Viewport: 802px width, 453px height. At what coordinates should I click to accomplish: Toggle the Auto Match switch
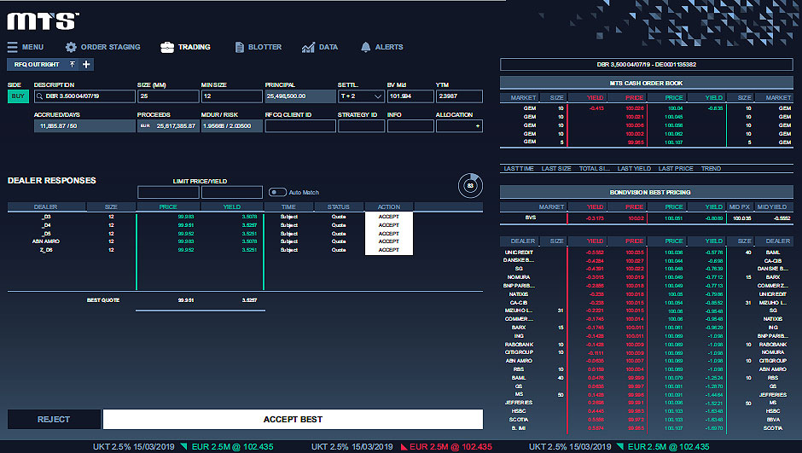click(x=277, y=192)
